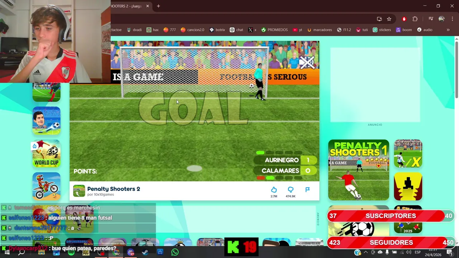Open the 2025 soccer game tile

[x=408, y=219]
